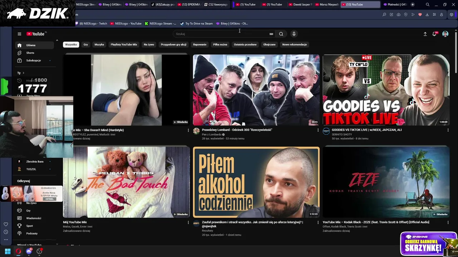This screenshot has width=458, height=257.
Task: Play the Piłem alkohol codziennie thumbnail
Action: tap(256, 182)
